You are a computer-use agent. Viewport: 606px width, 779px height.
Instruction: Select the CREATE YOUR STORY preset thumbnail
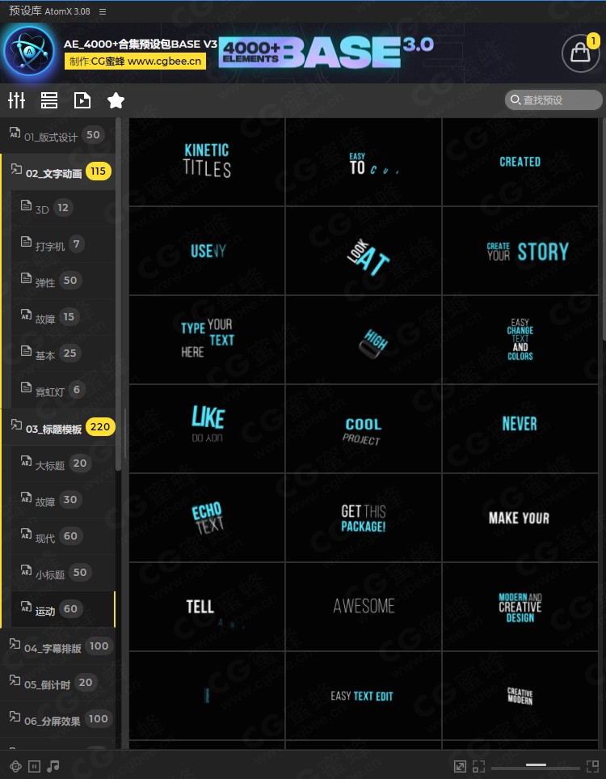pyautogui.click(x=520, y=251)
